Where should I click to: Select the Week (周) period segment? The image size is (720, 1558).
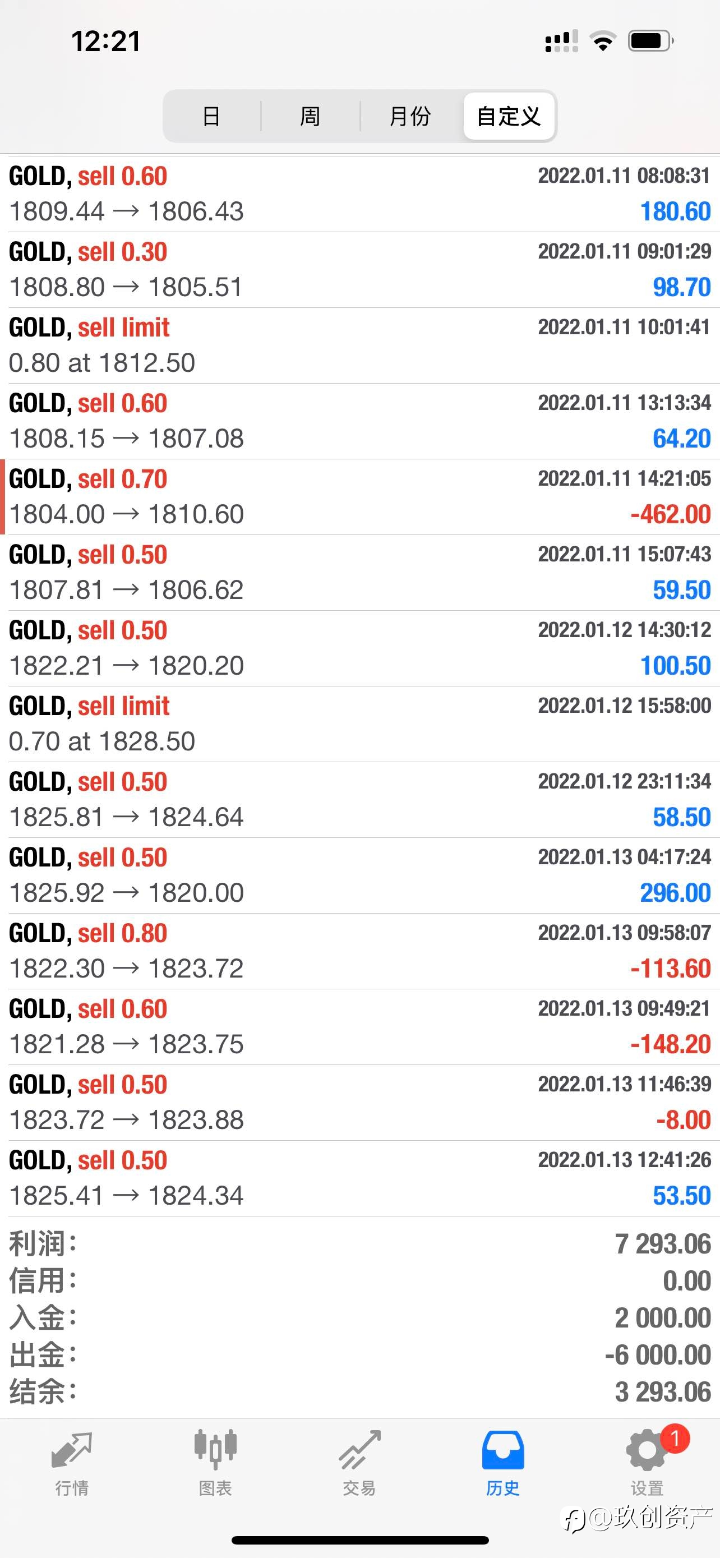pos(310,116)
